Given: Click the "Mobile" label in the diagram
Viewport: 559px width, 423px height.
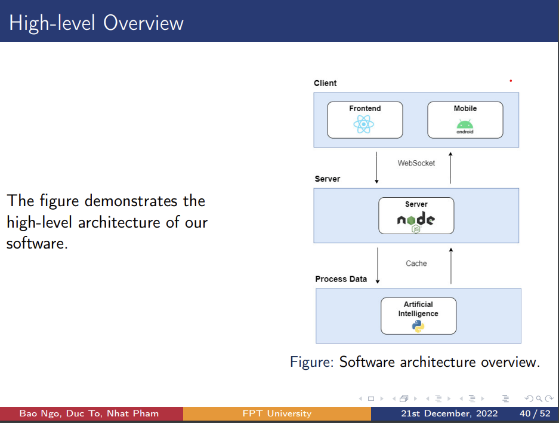Looking at the screenshot, I should click(x=465, y=109).
